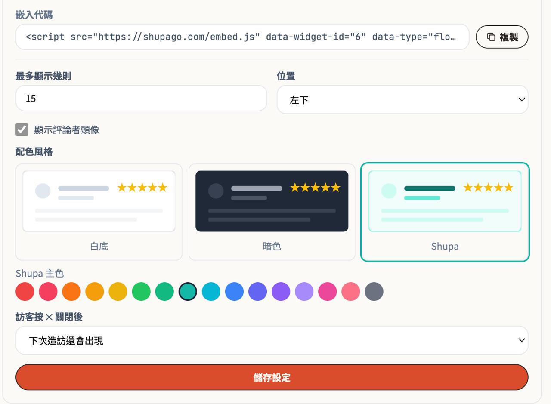551x404 pixels.
Task: Toggle the 顯示評論者頭像 checkbox
Action: (22, 130)
